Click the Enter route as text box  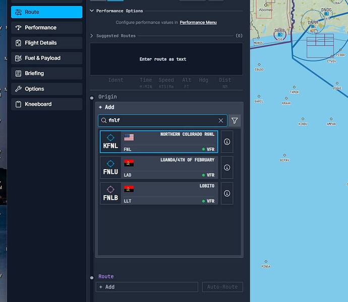pyautogui.click(x=166, y=59)
